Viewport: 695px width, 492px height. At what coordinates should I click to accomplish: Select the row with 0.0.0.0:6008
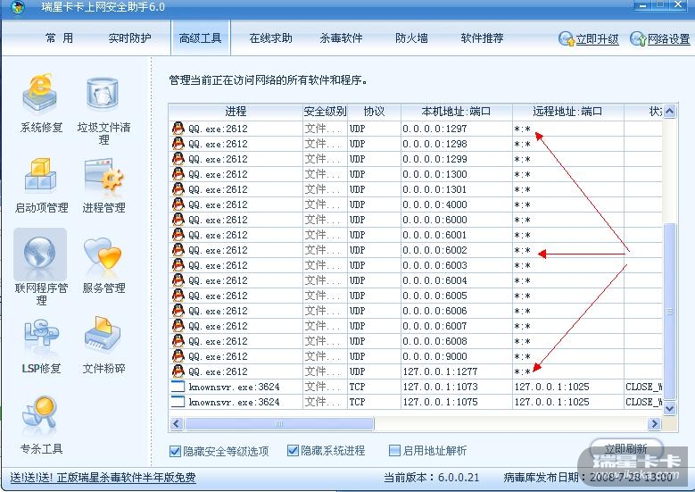click(416, 341)
